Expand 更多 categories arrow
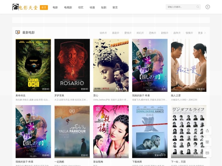Viewport: 222px width, 166px height. (x=205, y=33)
